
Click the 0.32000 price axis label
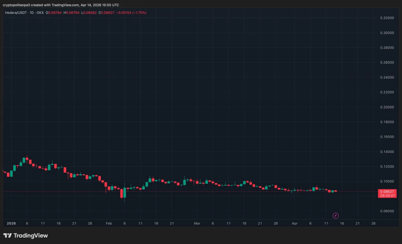[x=388, y=18]
